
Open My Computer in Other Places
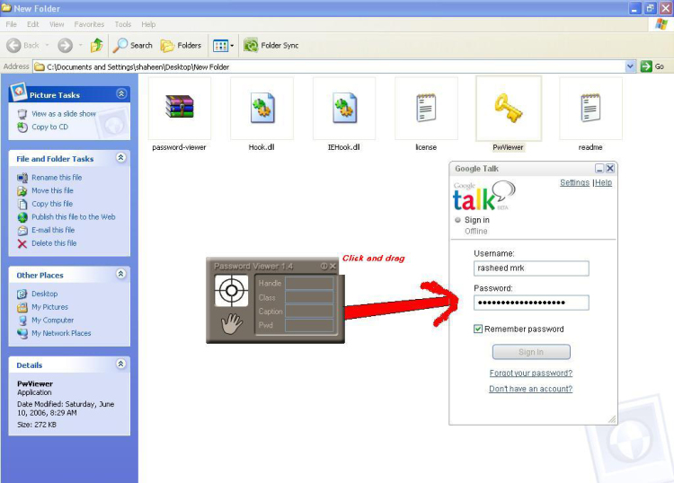[52, 321]
